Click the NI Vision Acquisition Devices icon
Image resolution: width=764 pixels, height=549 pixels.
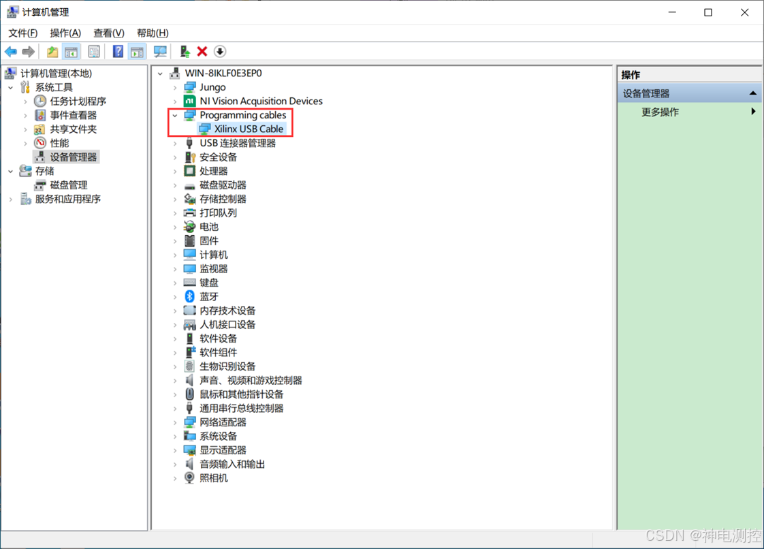coord(189,101)
